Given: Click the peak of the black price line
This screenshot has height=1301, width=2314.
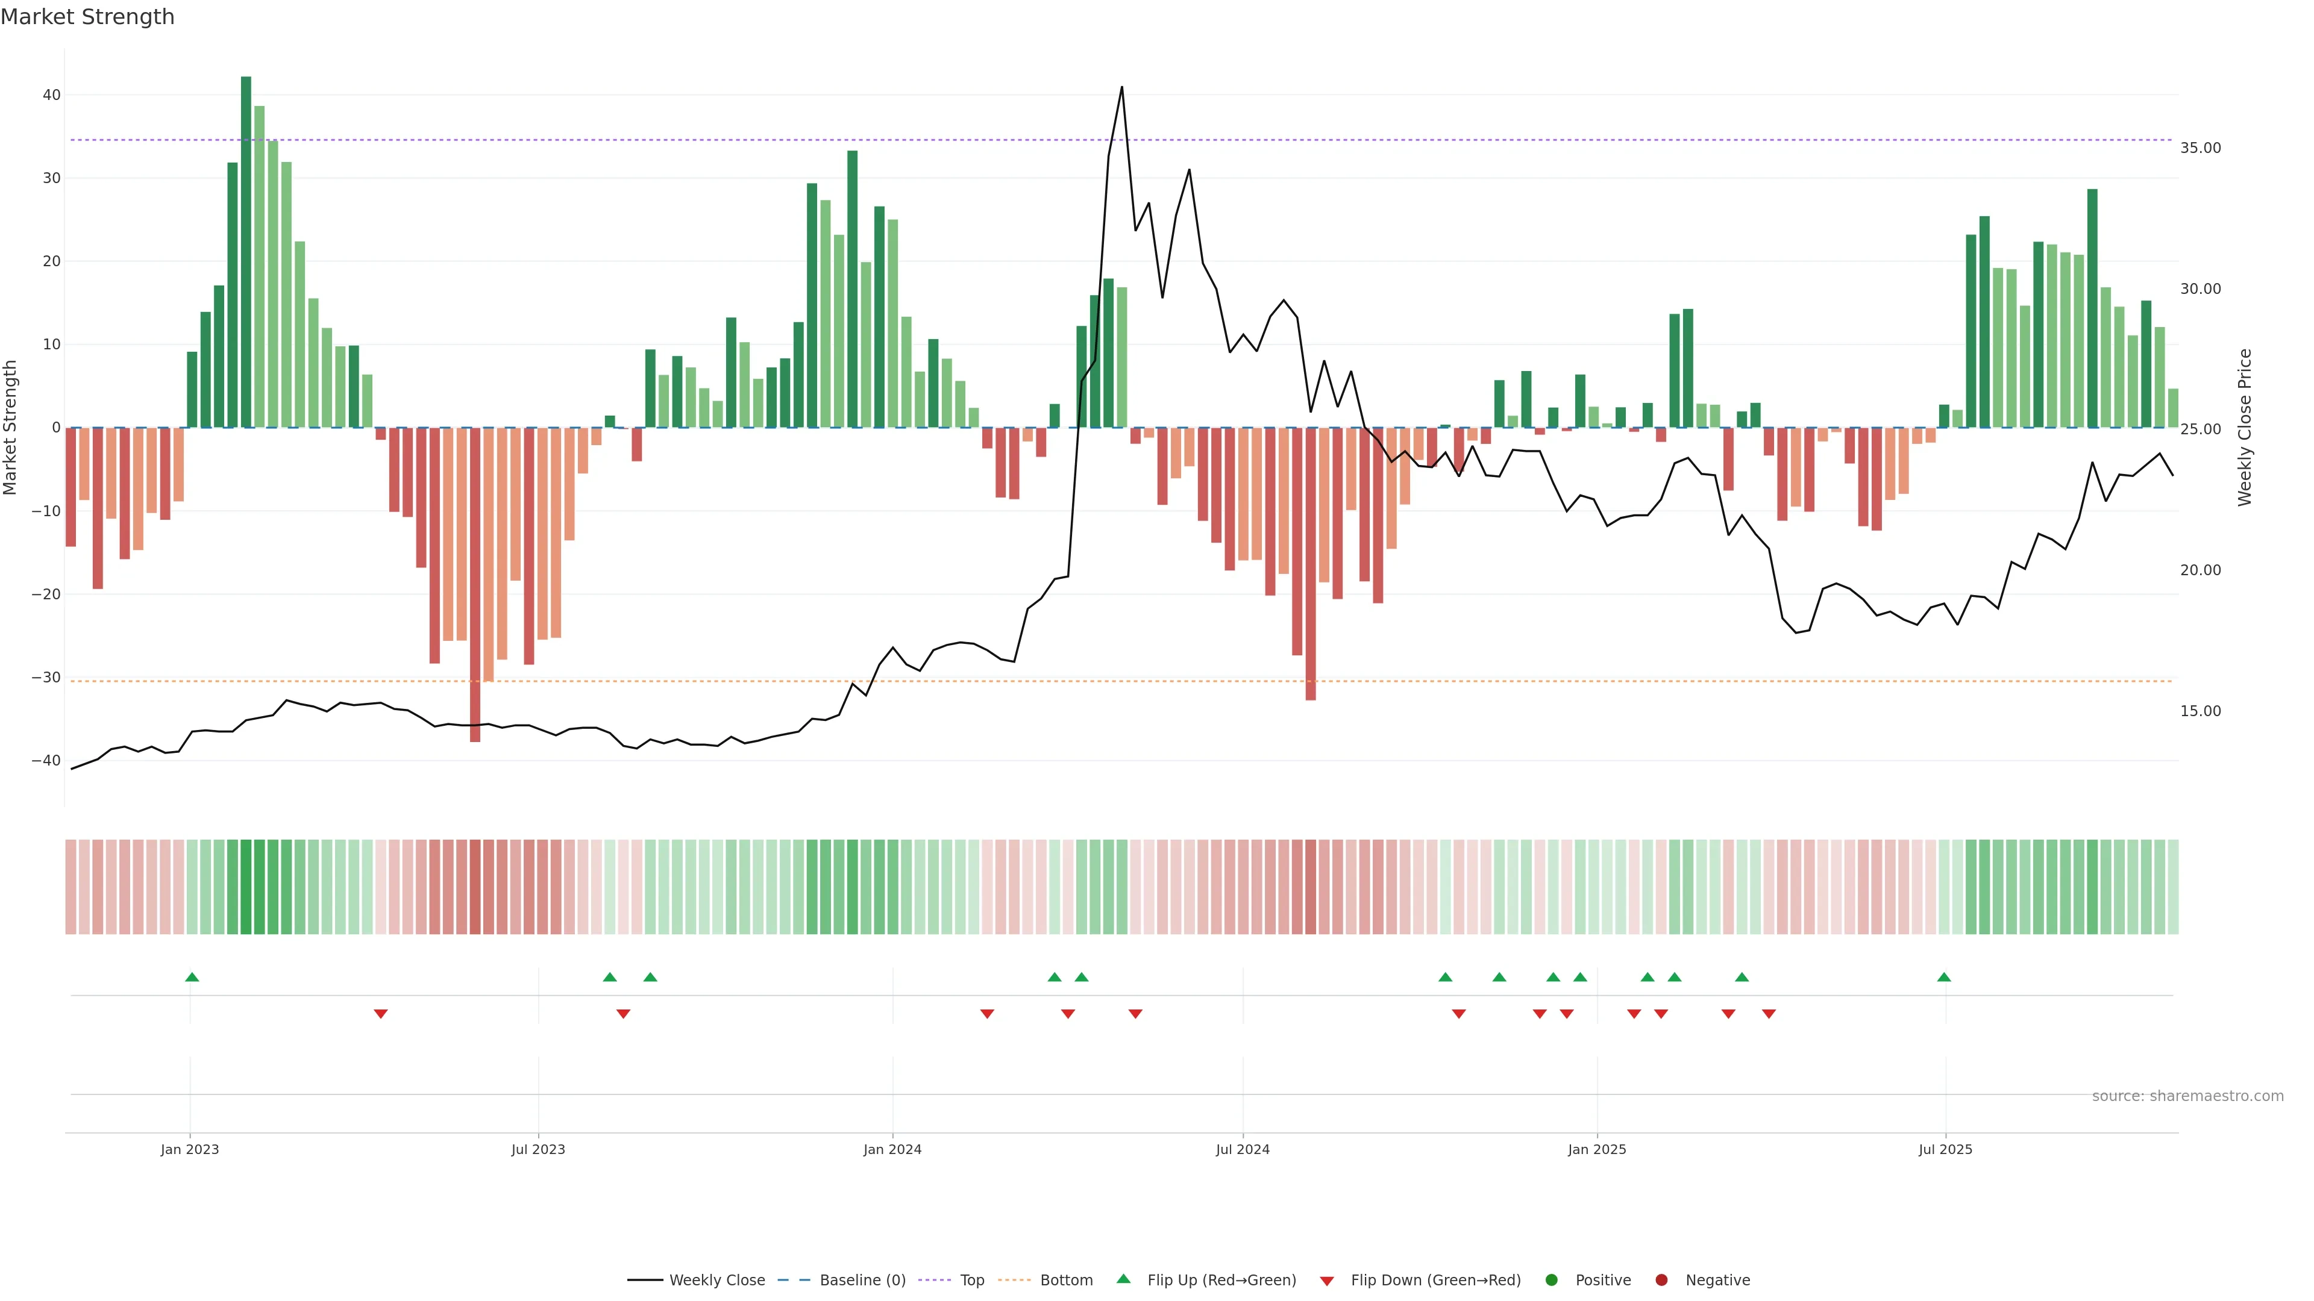Looking at the screenshot, I should pos(1122,88).
